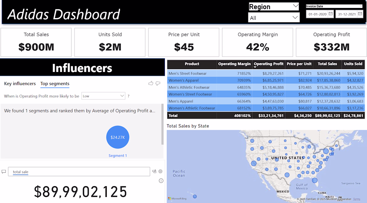The width and height of the screenshot is (367, 203).
Task: Sort by Price per Unit column header
Action: tap(299, 64)
